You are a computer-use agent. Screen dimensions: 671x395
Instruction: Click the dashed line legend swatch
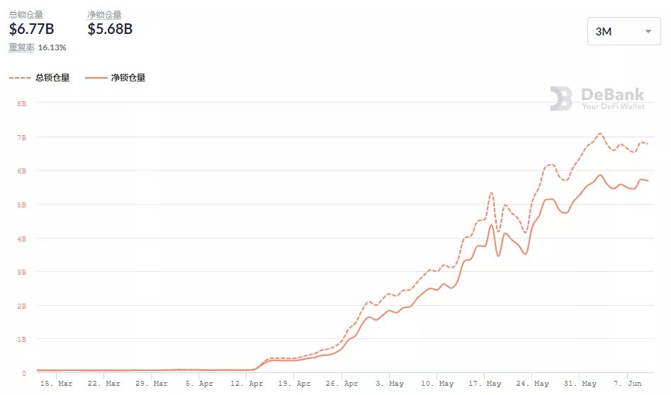pyautogui.click(x=20, y=78)
